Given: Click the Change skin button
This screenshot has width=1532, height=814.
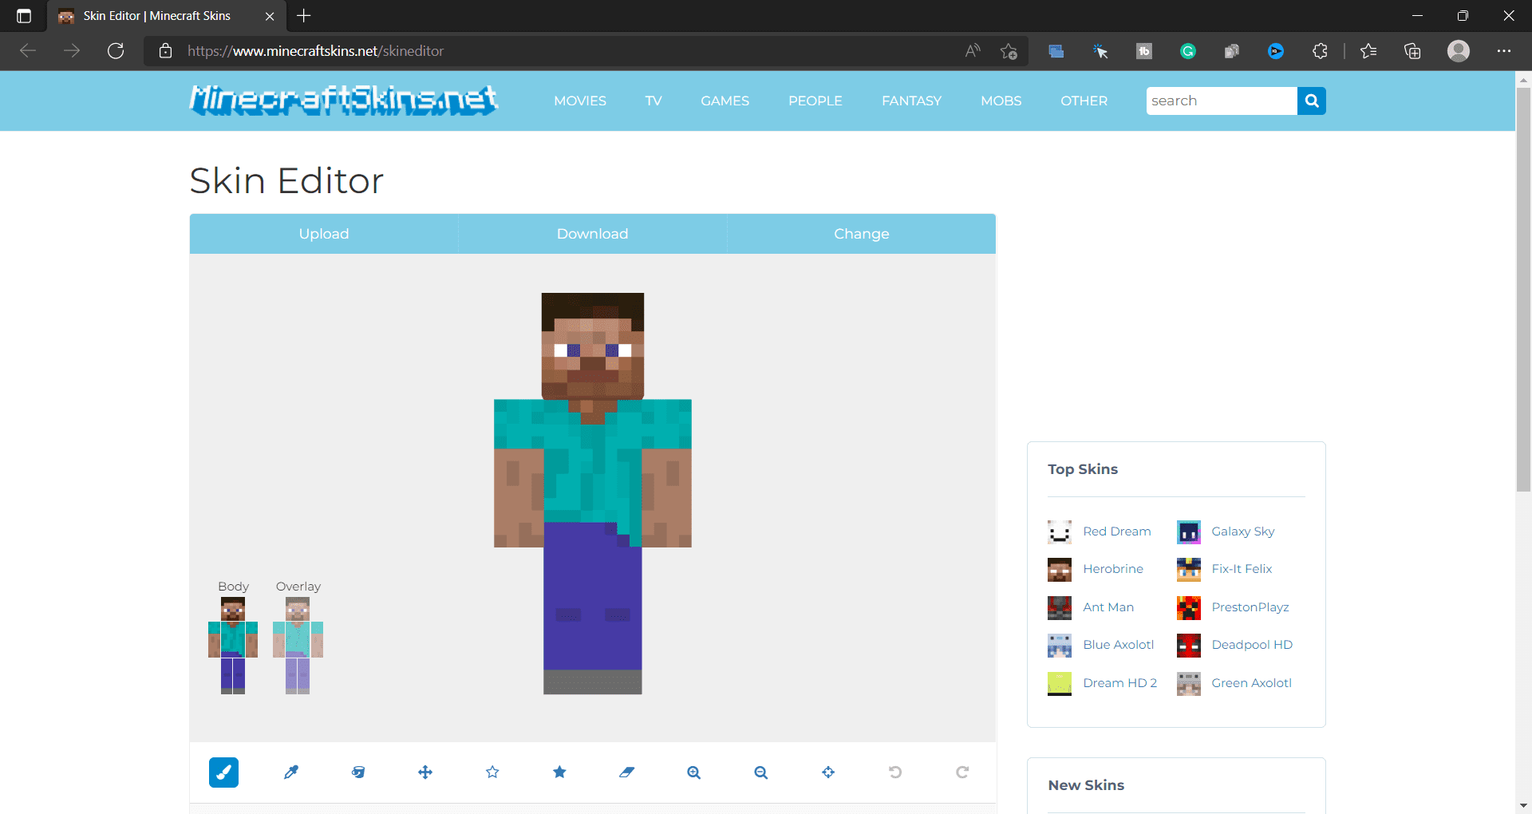Looking at the screenshot, I should coord(861,234).
